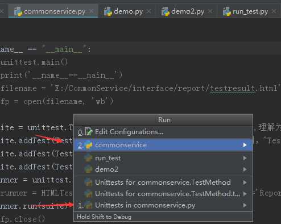
Task: Run Unittests in commonservice.py
Action: (x=163, y=205)
